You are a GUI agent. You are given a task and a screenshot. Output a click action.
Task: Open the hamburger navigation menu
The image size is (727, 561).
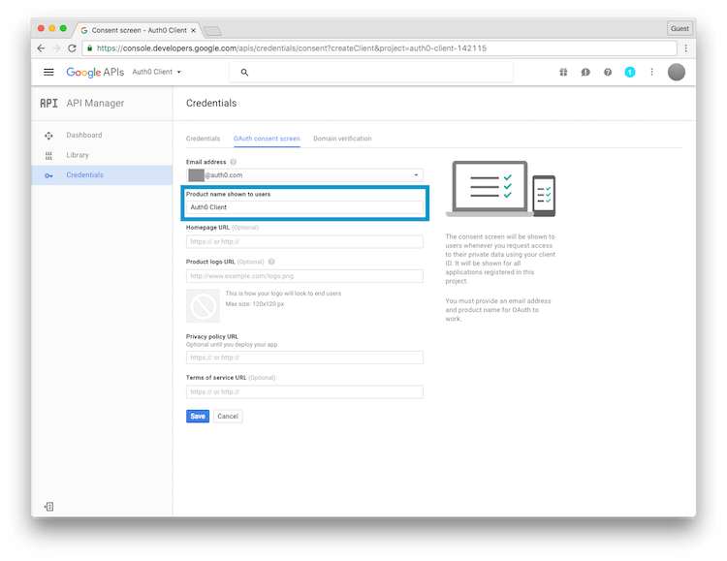click(x=48, y=72)
